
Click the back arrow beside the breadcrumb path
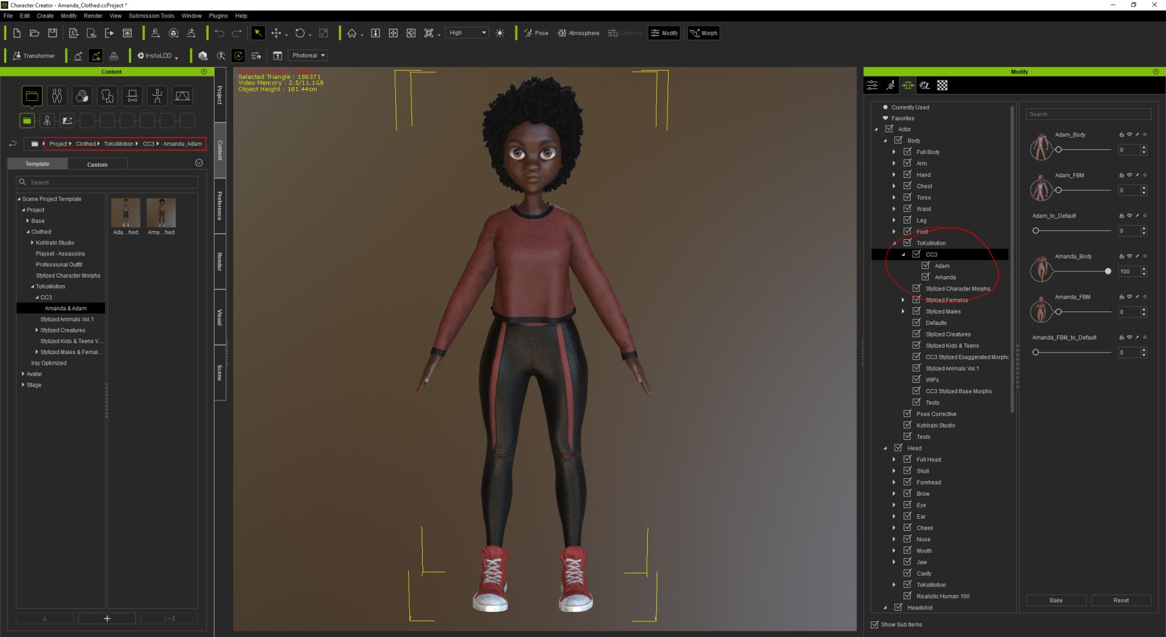13,143
